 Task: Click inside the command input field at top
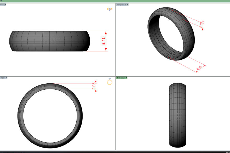26,1
